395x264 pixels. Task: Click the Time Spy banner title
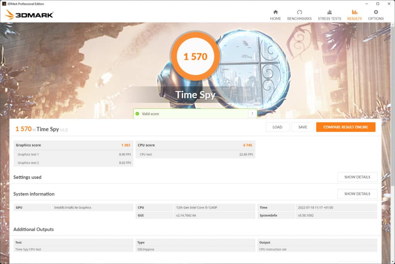pyautogui.click(x=195, y=95)
